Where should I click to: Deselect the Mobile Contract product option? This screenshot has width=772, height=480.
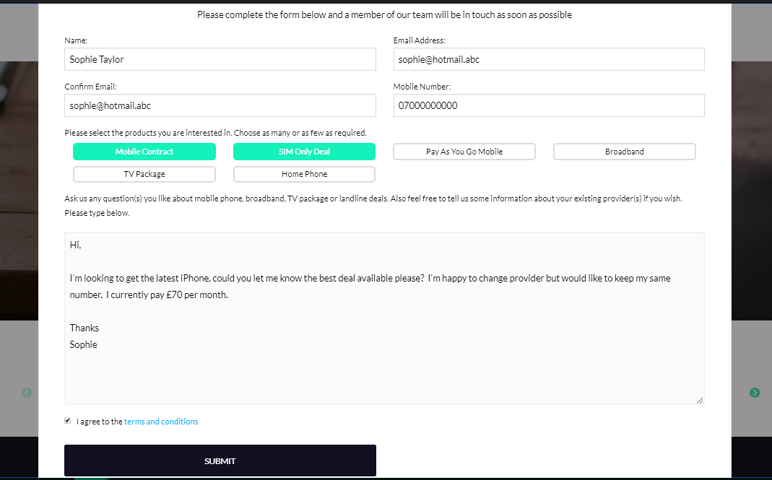pyautogui.click(x=144, y=152)
